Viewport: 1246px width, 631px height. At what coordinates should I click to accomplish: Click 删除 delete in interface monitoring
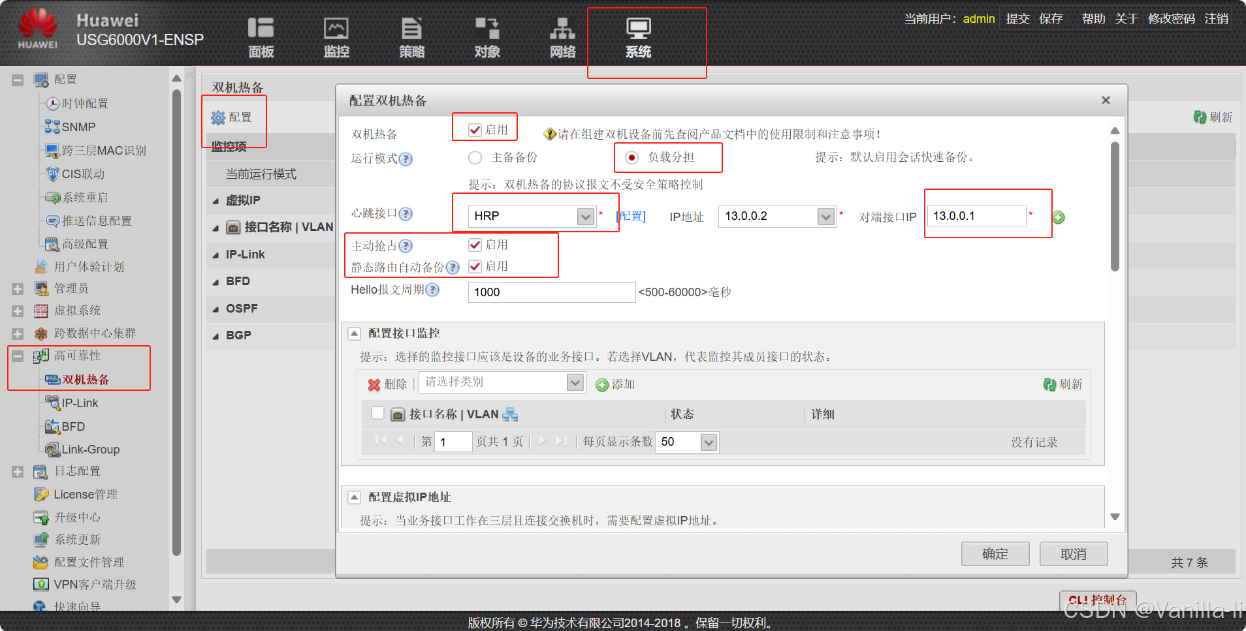388,384
